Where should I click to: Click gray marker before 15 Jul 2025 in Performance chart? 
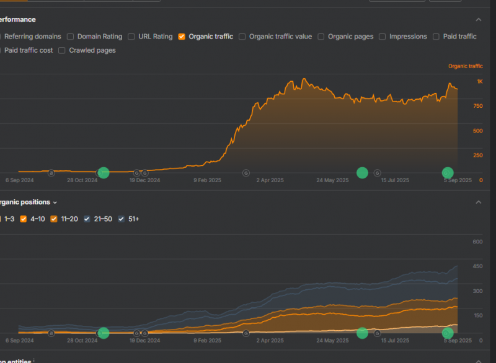[x=377, y=173]
